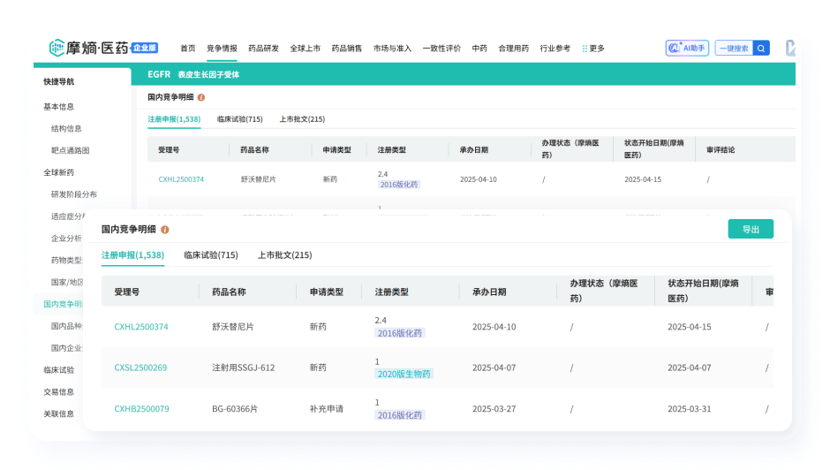Open foreground CXHL2500374 link
Image resolution: width=830 pixels, height=470 pixels.
click(141, 327)
